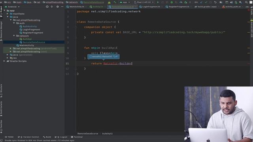Select MainActivity in the project tree
The width and height of the screenshot is (253, 142).
click(x=26, y=45)
